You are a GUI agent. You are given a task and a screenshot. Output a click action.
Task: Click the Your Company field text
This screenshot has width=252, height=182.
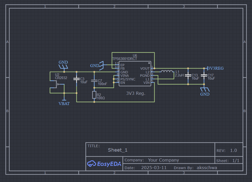tap(163, 160)
